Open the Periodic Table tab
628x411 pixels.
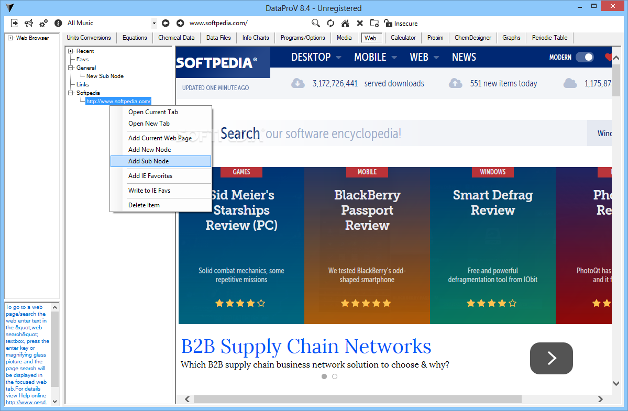click(549, 38)
